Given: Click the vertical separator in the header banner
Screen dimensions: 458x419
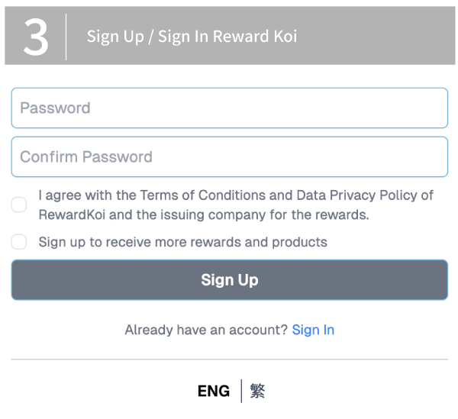Looking at the screenshot, I should tap(66, 37).
